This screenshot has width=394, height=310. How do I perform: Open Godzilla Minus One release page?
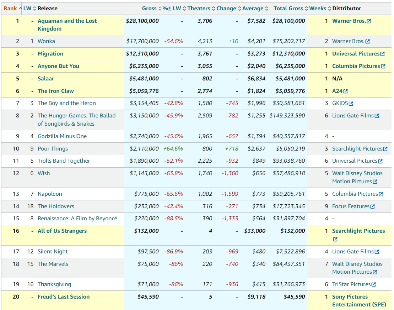click(62, 136)
